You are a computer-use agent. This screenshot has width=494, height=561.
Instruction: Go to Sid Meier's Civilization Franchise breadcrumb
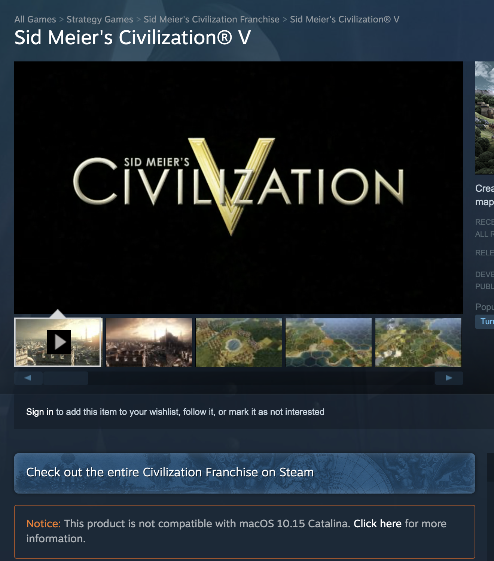coord(211,19)
